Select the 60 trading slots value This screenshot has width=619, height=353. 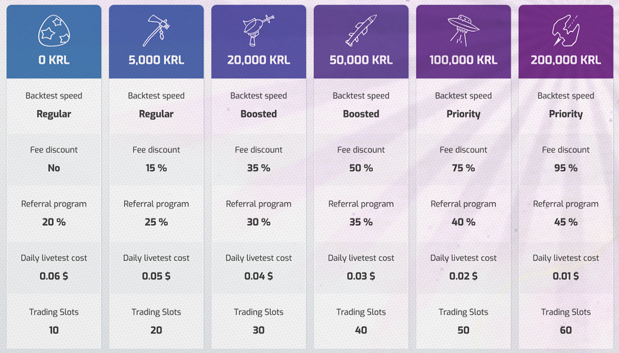click(x=566, y=330)
